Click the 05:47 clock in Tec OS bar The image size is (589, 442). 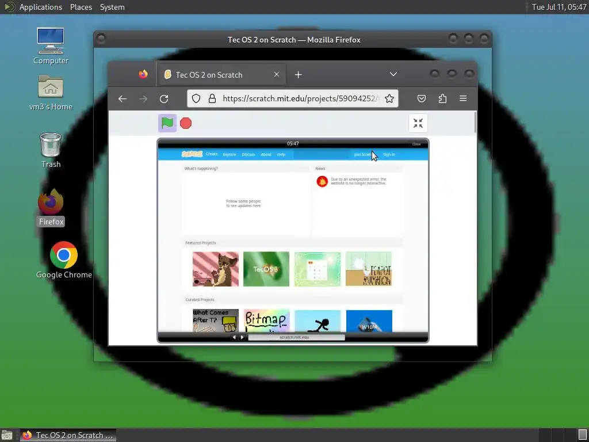[293, 143]
